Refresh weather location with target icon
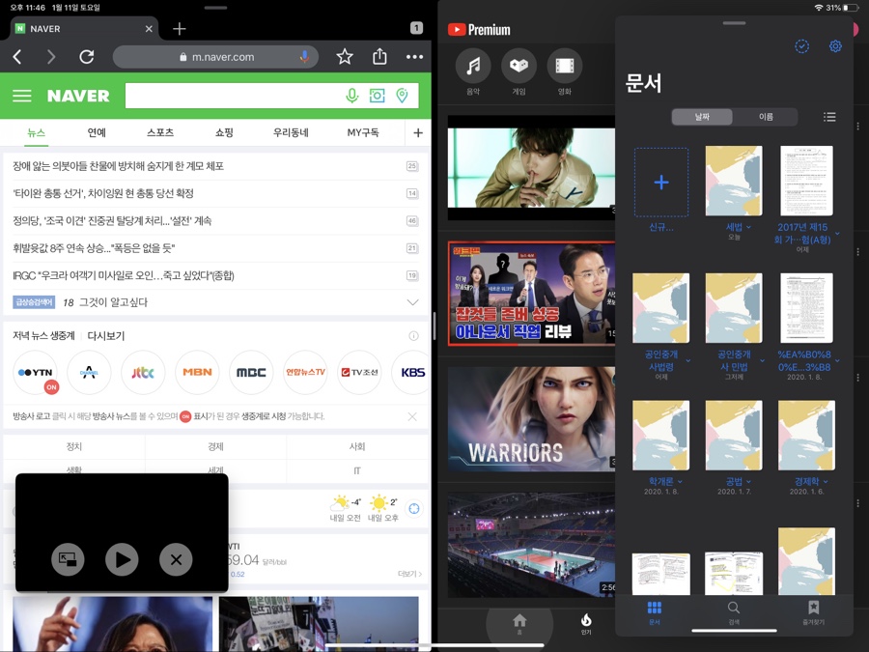Image resolution: width=869 pixels, height=652 pixels. (414, 508)
